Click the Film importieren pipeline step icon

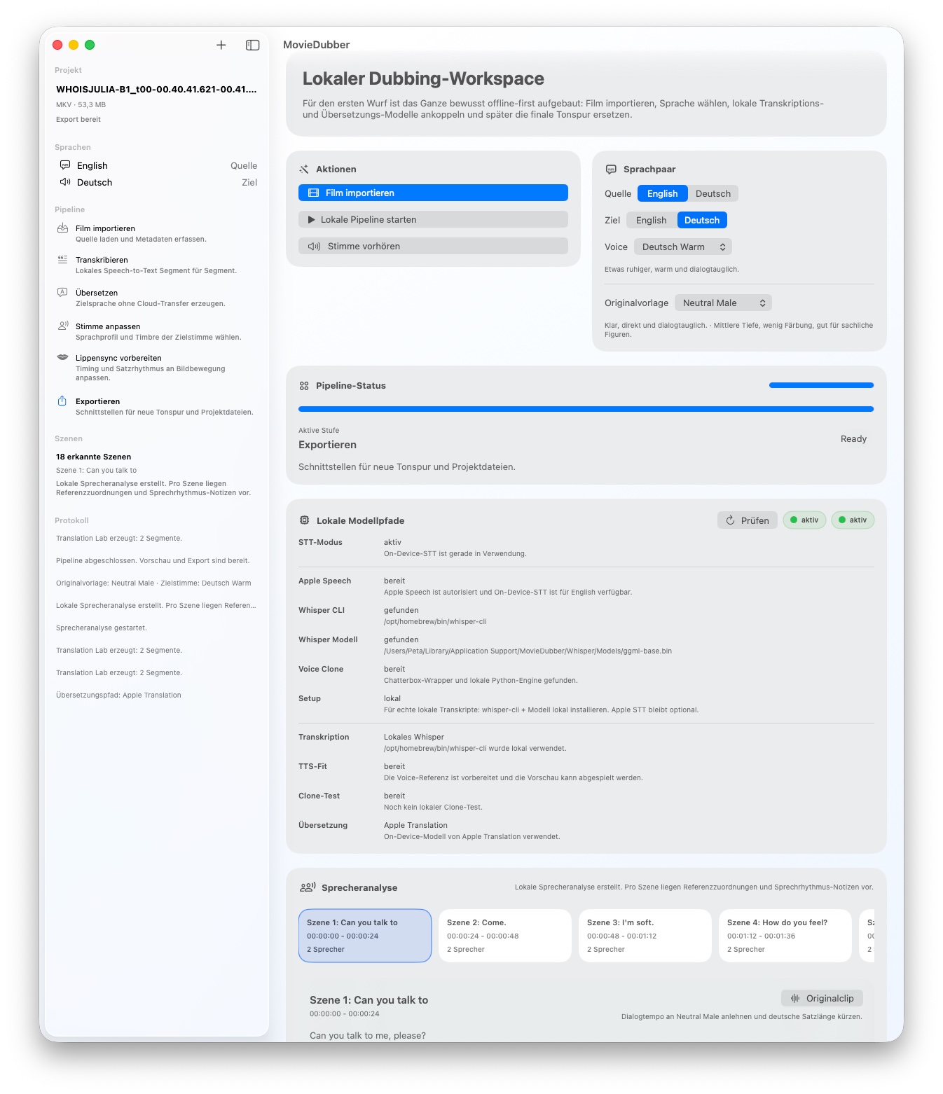click(63, 228)
